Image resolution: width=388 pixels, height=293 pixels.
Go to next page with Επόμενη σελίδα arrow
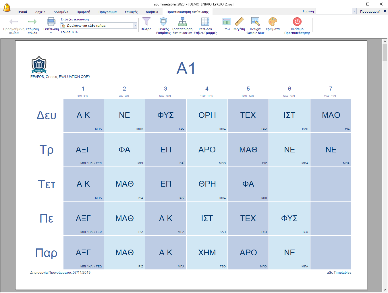point(32,22)
